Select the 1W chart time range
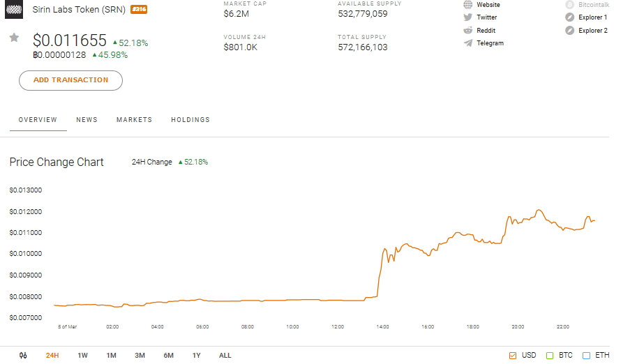Screen dimensions: 637x364 click(x=83, y=356)
